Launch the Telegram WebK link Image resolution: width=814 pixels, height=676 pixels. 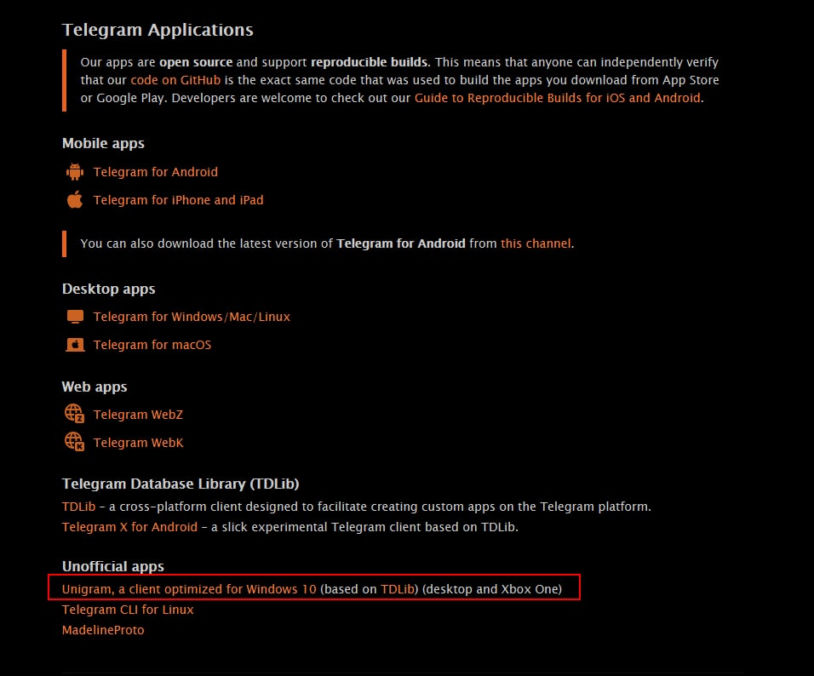tap(138, 443)
